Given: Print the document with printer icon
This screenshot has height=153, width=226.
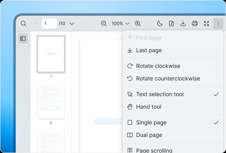Looking at the screenshot, I should pyautogui.click(x=195, y=23).
